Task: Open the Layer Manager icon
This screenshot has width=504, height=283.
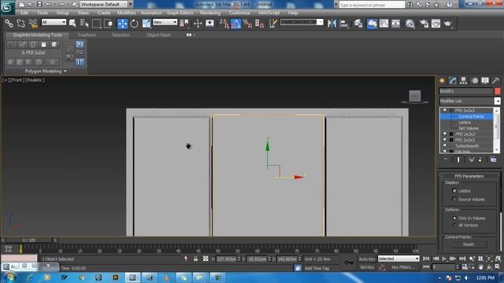Action: 358,24
